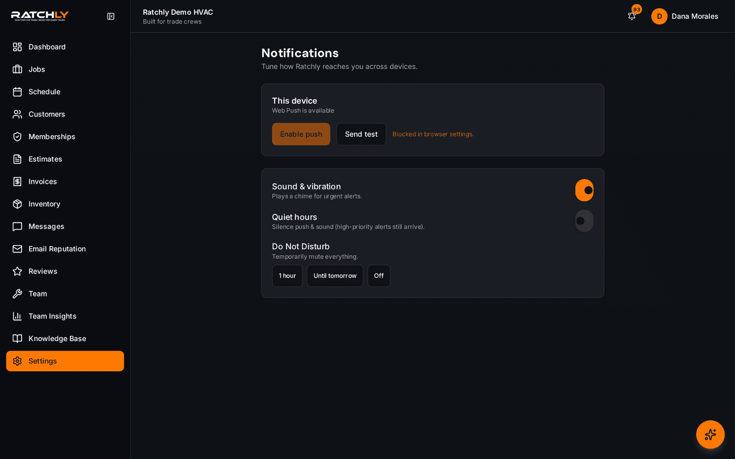The width and height of the screenshot is (735, 459).
Task: Click the orange D user avatar
Action: (x=659, y=17)
